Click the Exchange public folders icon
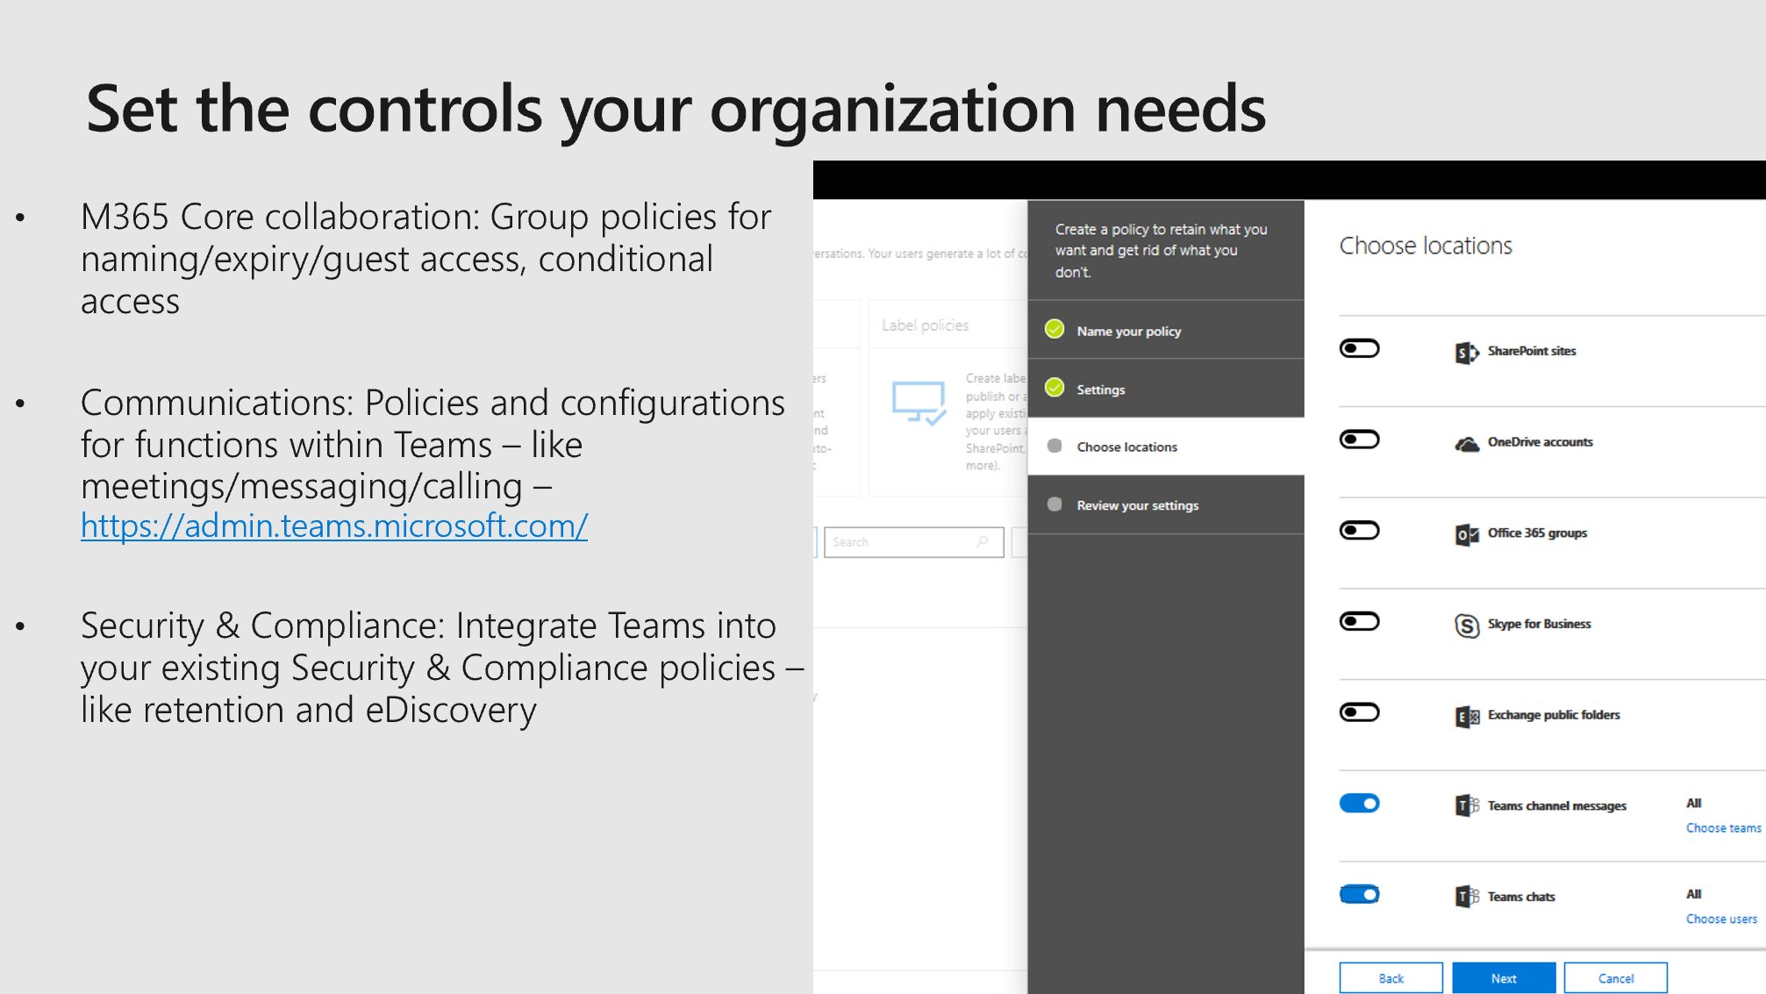 click(1467, 717)
